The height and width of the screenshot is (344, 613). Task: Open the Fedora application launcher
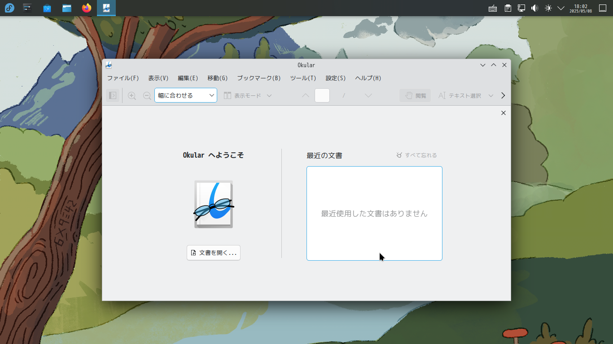pyautogui.click(x=9, y=8)
